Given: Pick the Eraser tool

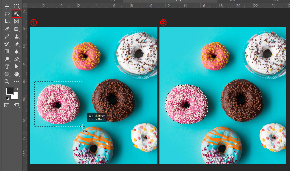Looking at the screenshot, I should click(x=16, y=44).
